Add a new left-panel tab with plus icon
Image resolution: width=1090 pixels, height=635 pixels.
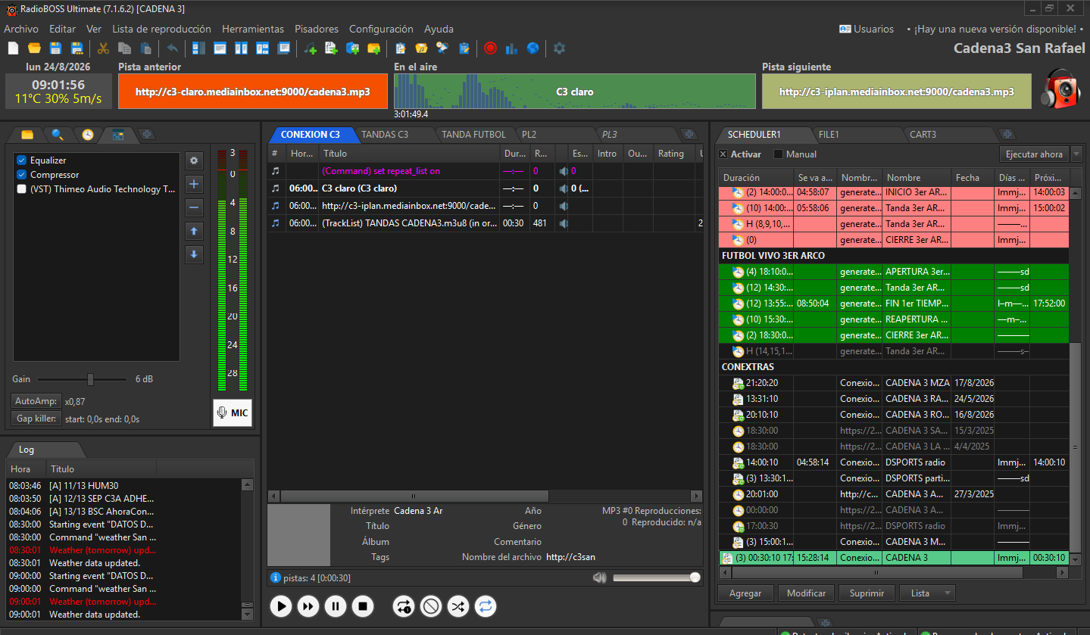click(x=148, y=135)
